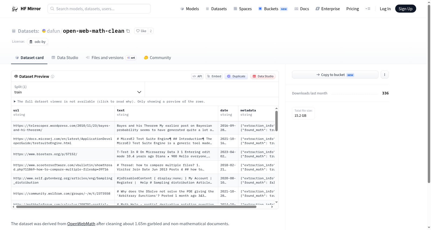Follow the OpenWebMath link

[81, 224]
